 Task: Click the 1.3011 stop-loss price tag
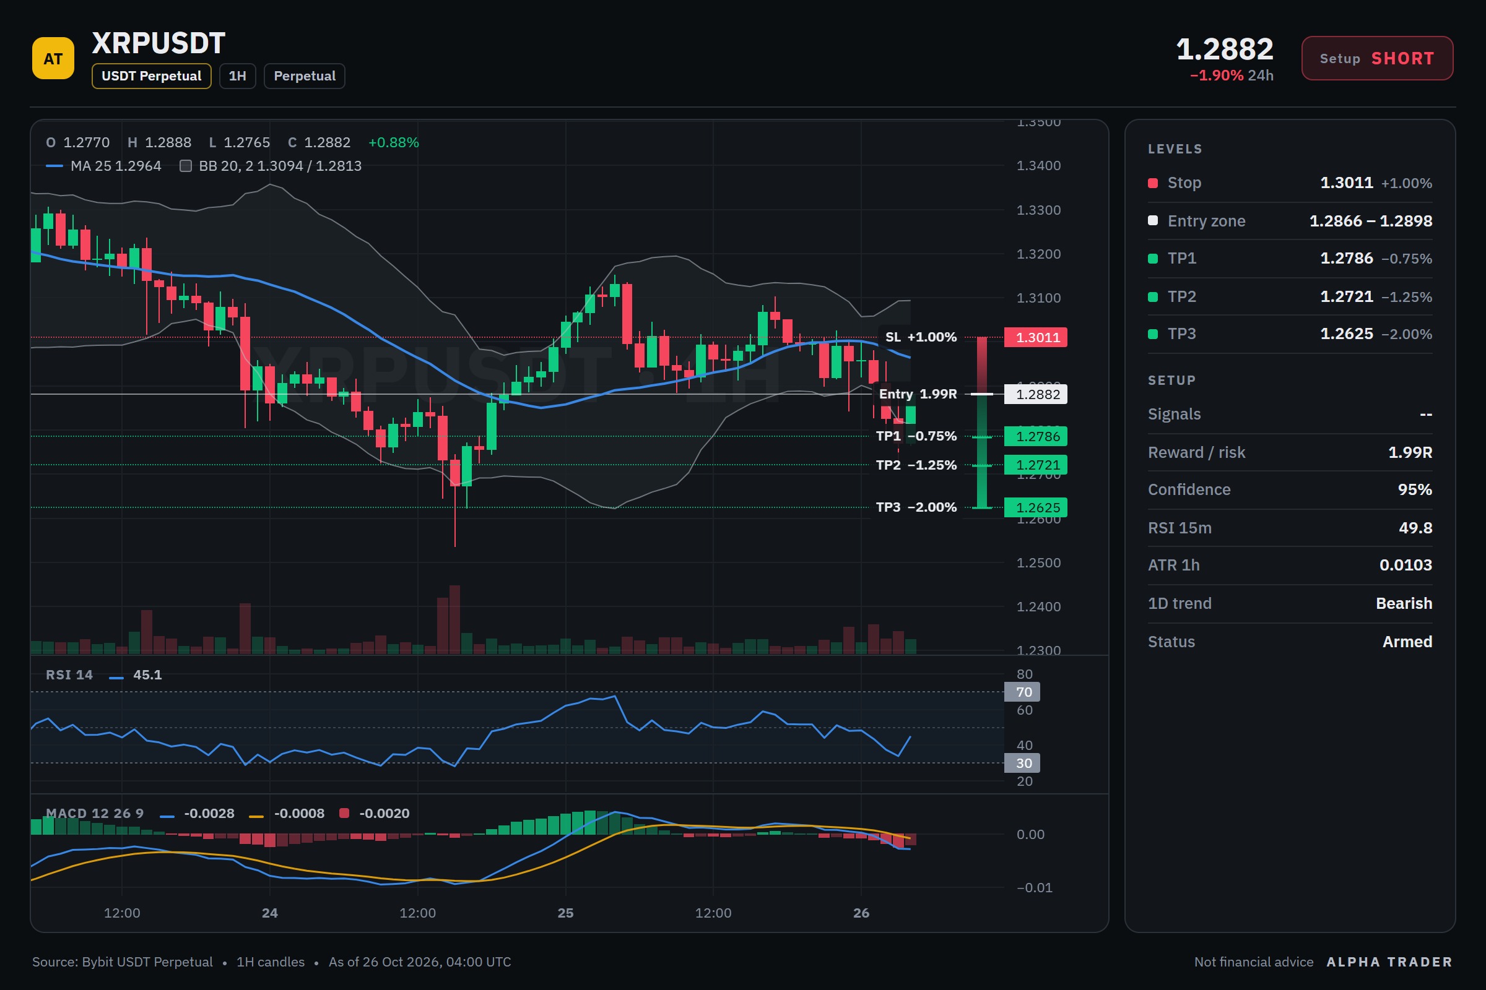[1035, 337]
